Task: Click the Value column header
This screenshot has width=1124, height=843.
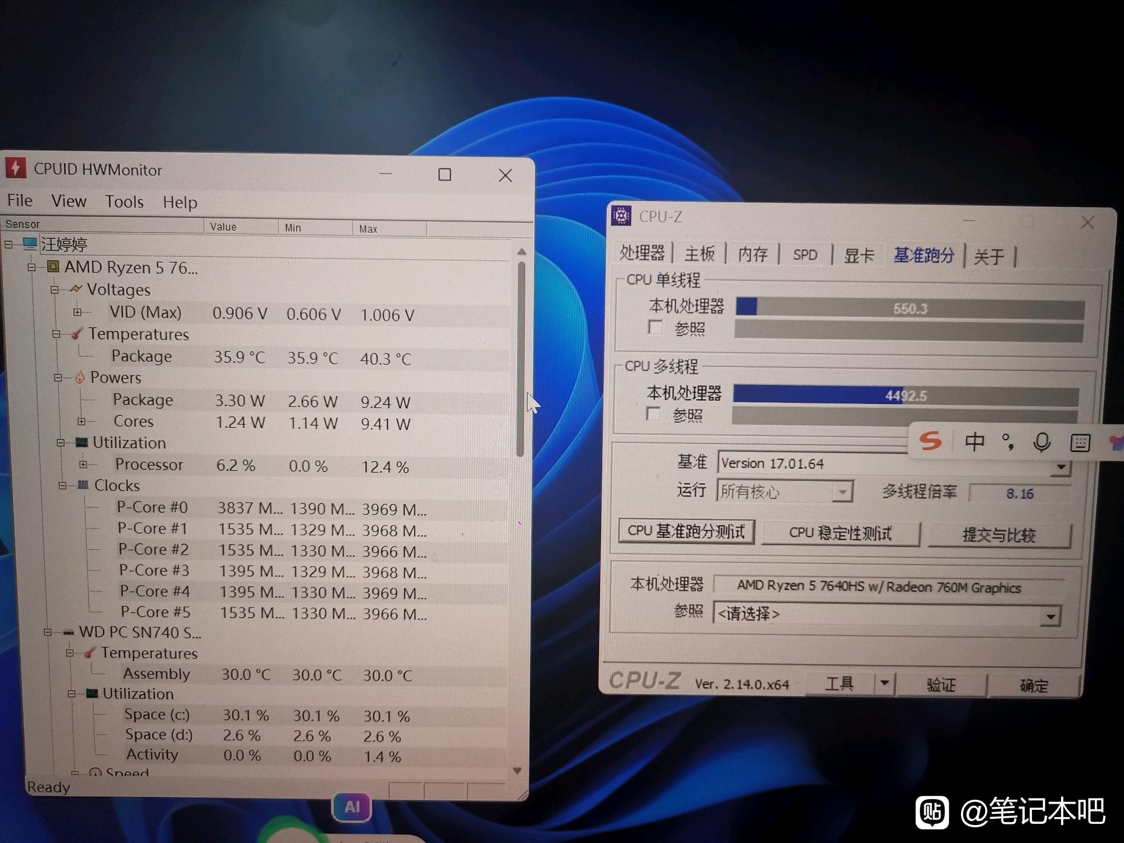Action: coord(241,226)
